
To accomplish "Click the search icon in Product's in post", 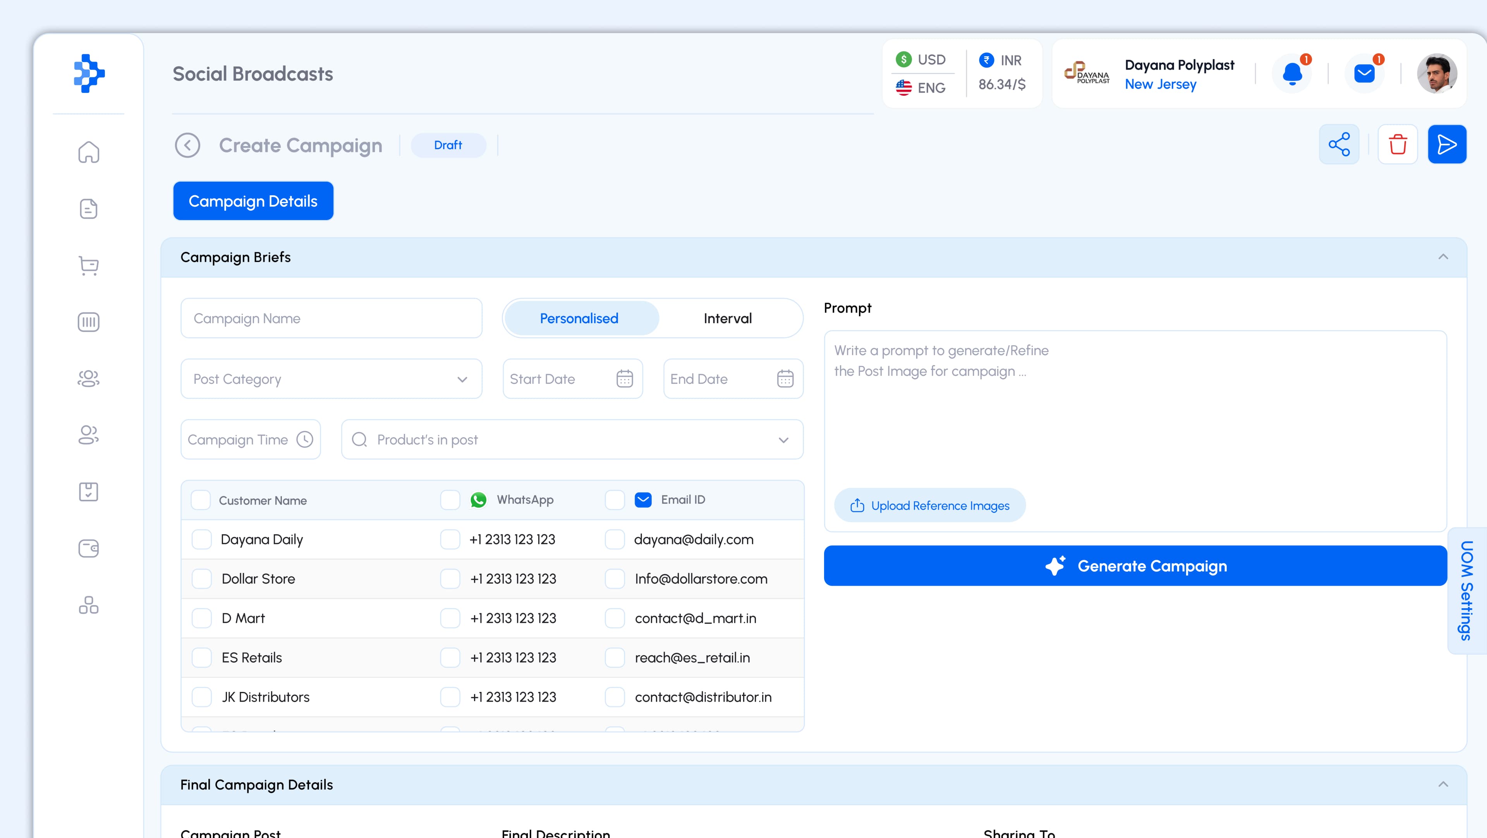I will (x=359, y=439).
